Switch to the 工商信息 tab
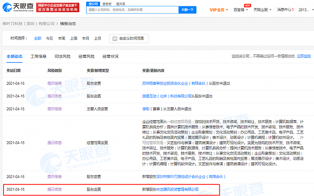The height and width of the screenshot is (196, 314). tap(39, 57)
